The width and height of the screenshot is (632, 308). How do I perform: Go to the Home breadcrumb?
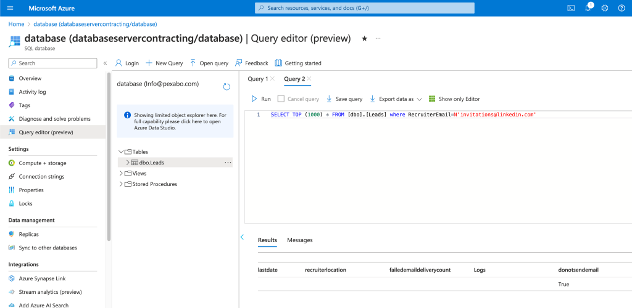click(x=17, y=24)
